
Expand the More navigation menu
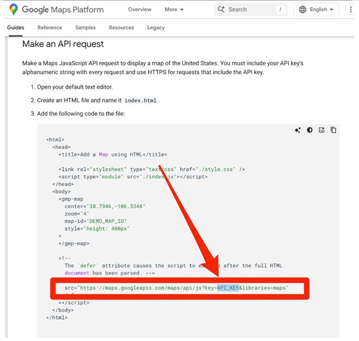click(174, 10)
